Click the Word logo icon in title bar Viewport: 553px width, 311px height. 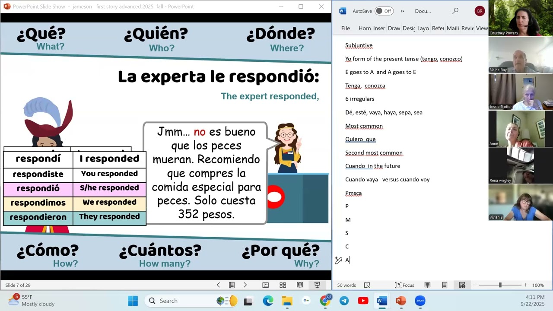pyautogui.click(x=343, y=11)
